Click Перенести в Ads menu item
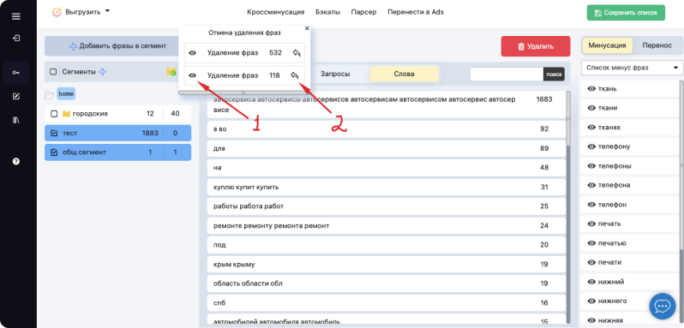This screenshot has width=684, height=328. click(416, 12)
